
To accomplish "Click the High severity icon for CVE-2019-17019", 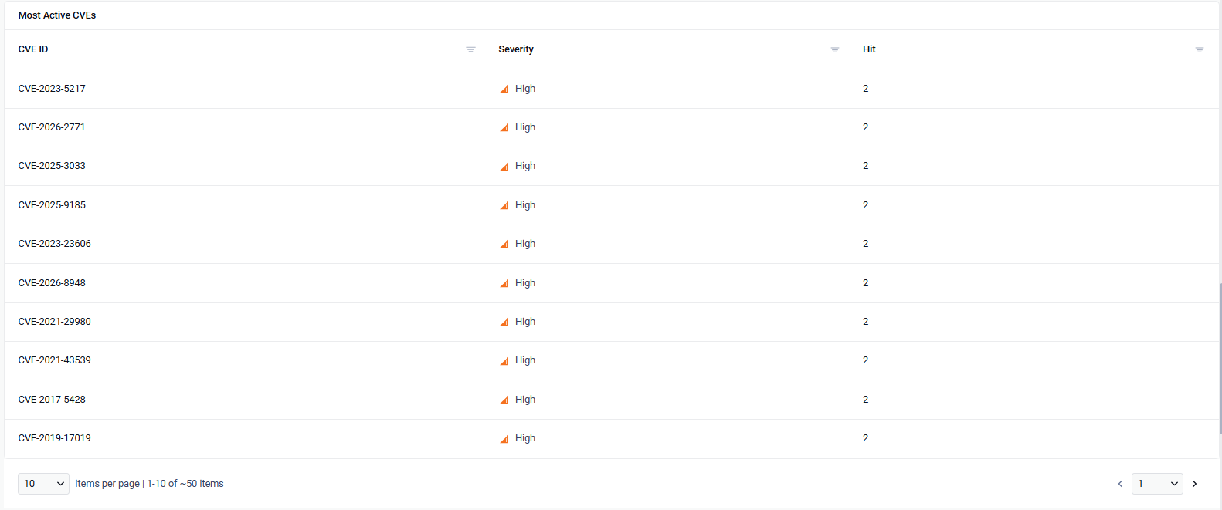I will pos(504,438).
